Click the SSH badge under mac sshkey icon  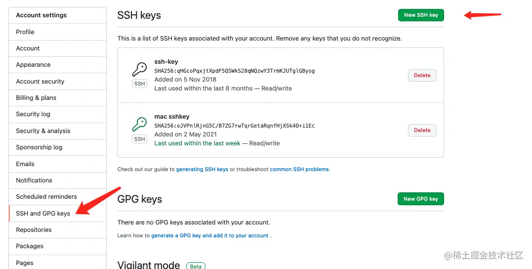pos(140,139)
